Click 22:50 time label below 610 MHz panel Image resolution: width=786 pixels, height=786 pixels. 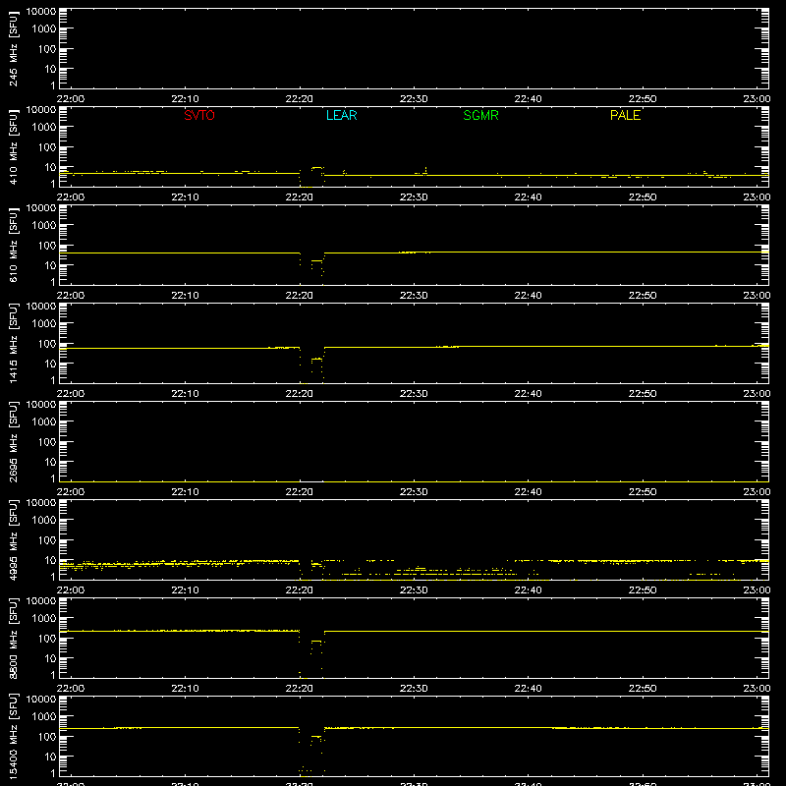[643, 296]
